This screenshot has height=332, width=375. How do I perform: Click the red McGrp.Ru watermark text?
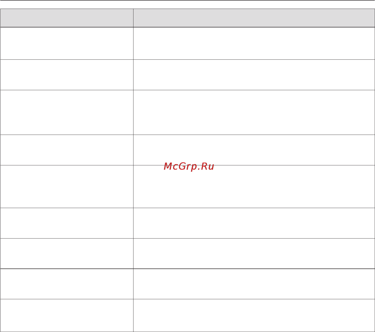click(x=189, y=166)
